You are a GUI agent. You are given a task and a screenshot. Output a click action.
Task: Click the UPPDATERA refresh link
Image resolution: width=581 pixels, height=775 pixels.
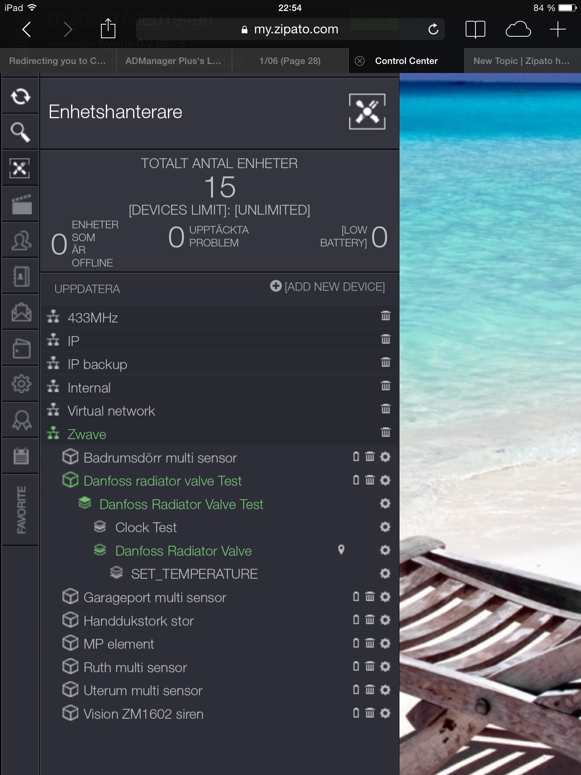point(87,289)
